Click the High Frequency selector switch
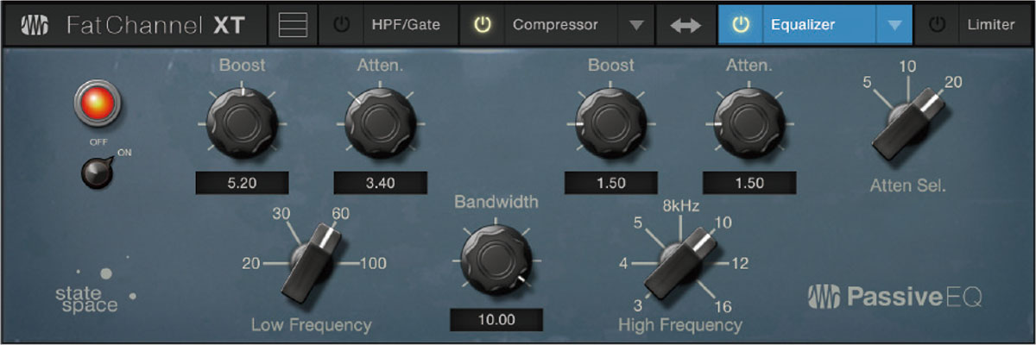1036x345 pixels. pos(679,263)
